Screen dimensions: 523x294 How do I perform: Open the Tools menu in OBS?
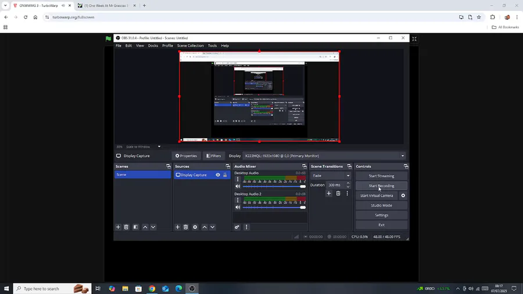[x=212, y=46]
